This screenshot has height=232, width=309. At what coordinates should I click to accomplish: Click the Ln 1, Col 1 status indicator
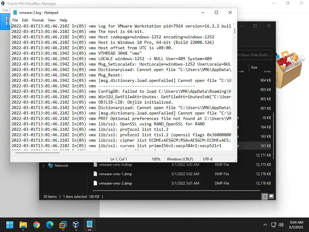119,159
